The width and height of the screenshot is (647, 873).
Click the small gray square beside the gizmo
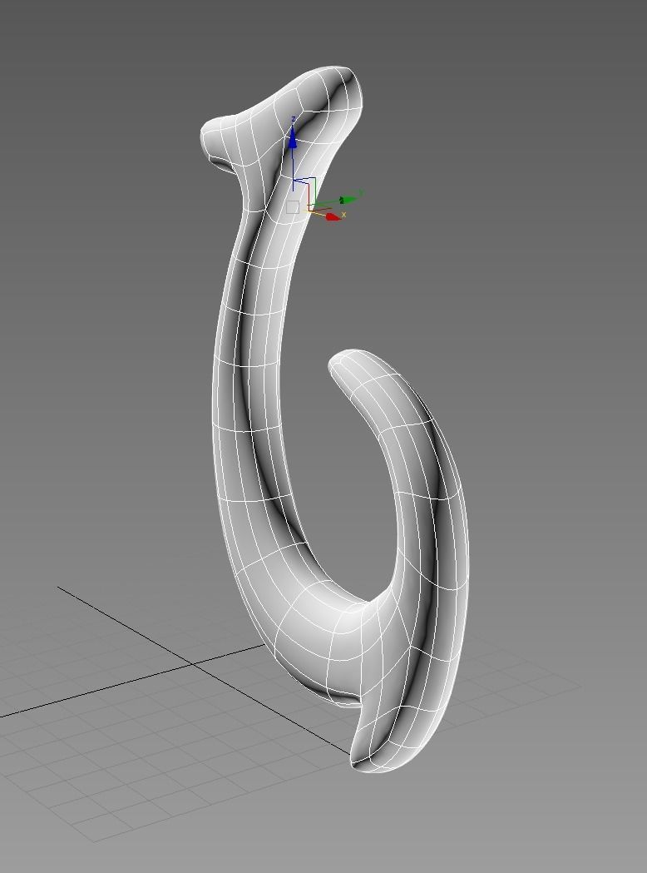[x=293, y=207]
